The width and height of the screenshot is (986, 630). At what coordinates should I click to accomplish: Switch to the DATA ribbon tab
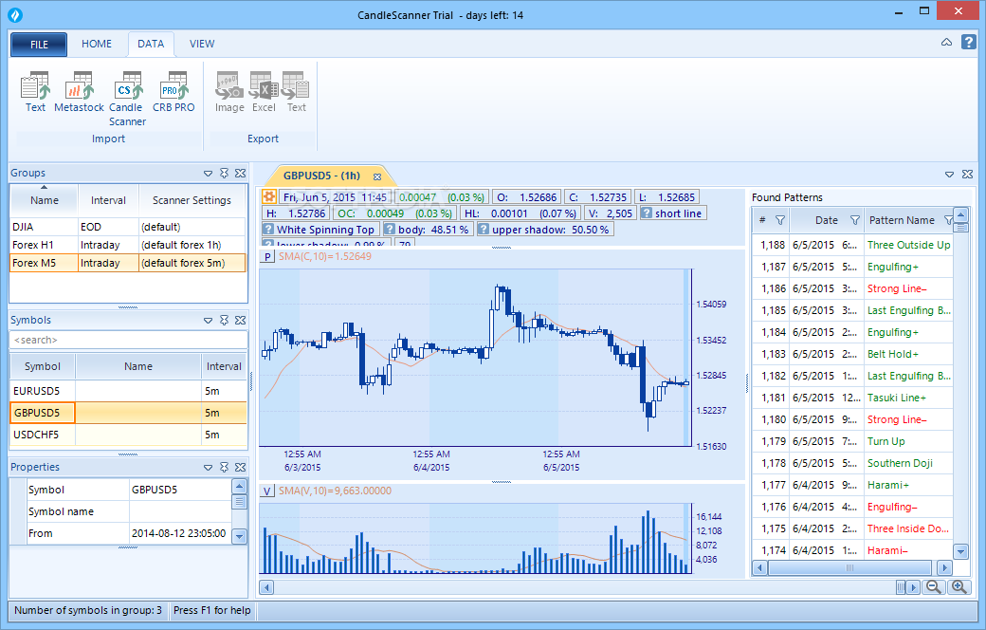click(x=151, y=44)
